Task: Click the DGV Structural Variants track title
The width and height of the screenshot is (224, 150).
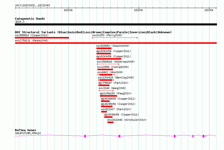Action: [x=93, y=32]
